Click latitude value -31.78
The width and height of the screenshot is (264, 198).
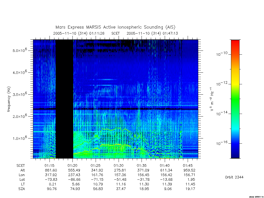143,179
